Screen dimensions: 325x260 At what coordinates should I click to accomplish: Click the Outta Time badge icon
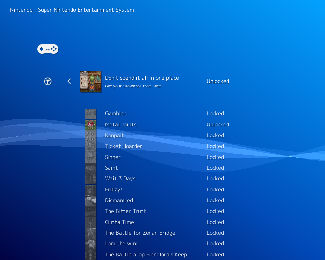90,222
